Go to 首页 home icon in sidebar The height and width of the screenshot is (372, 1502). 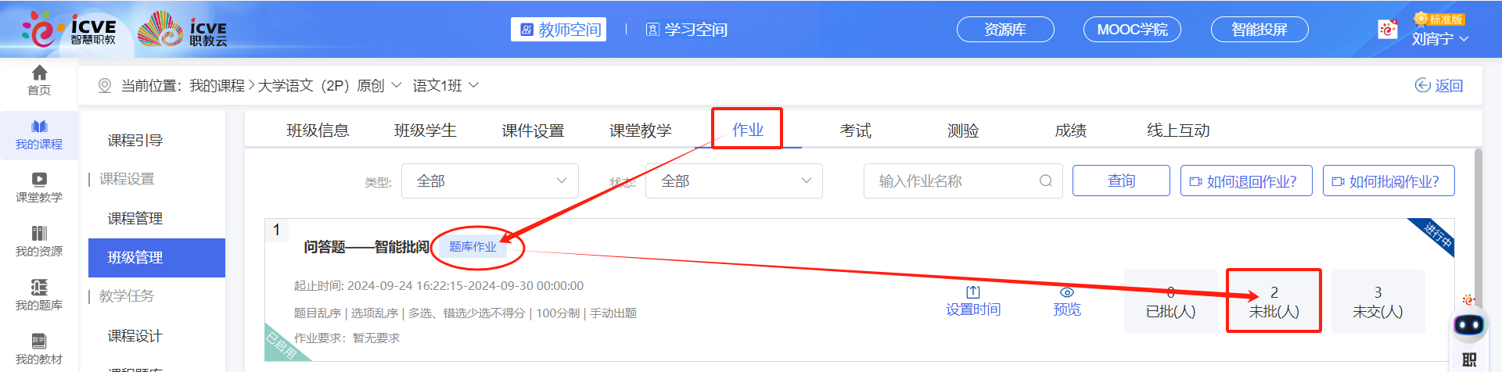[x=39, y=73]
